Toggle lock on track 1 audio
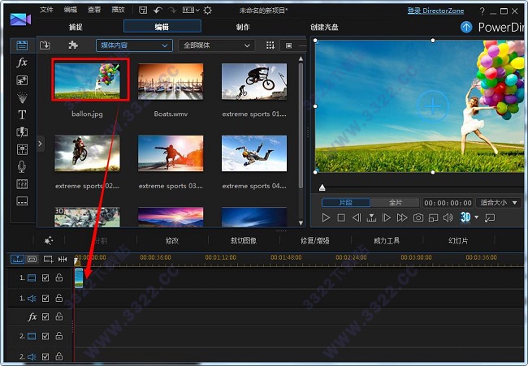Image resolution: width=528 pixels, height=366 pixels. click(59, 298)
